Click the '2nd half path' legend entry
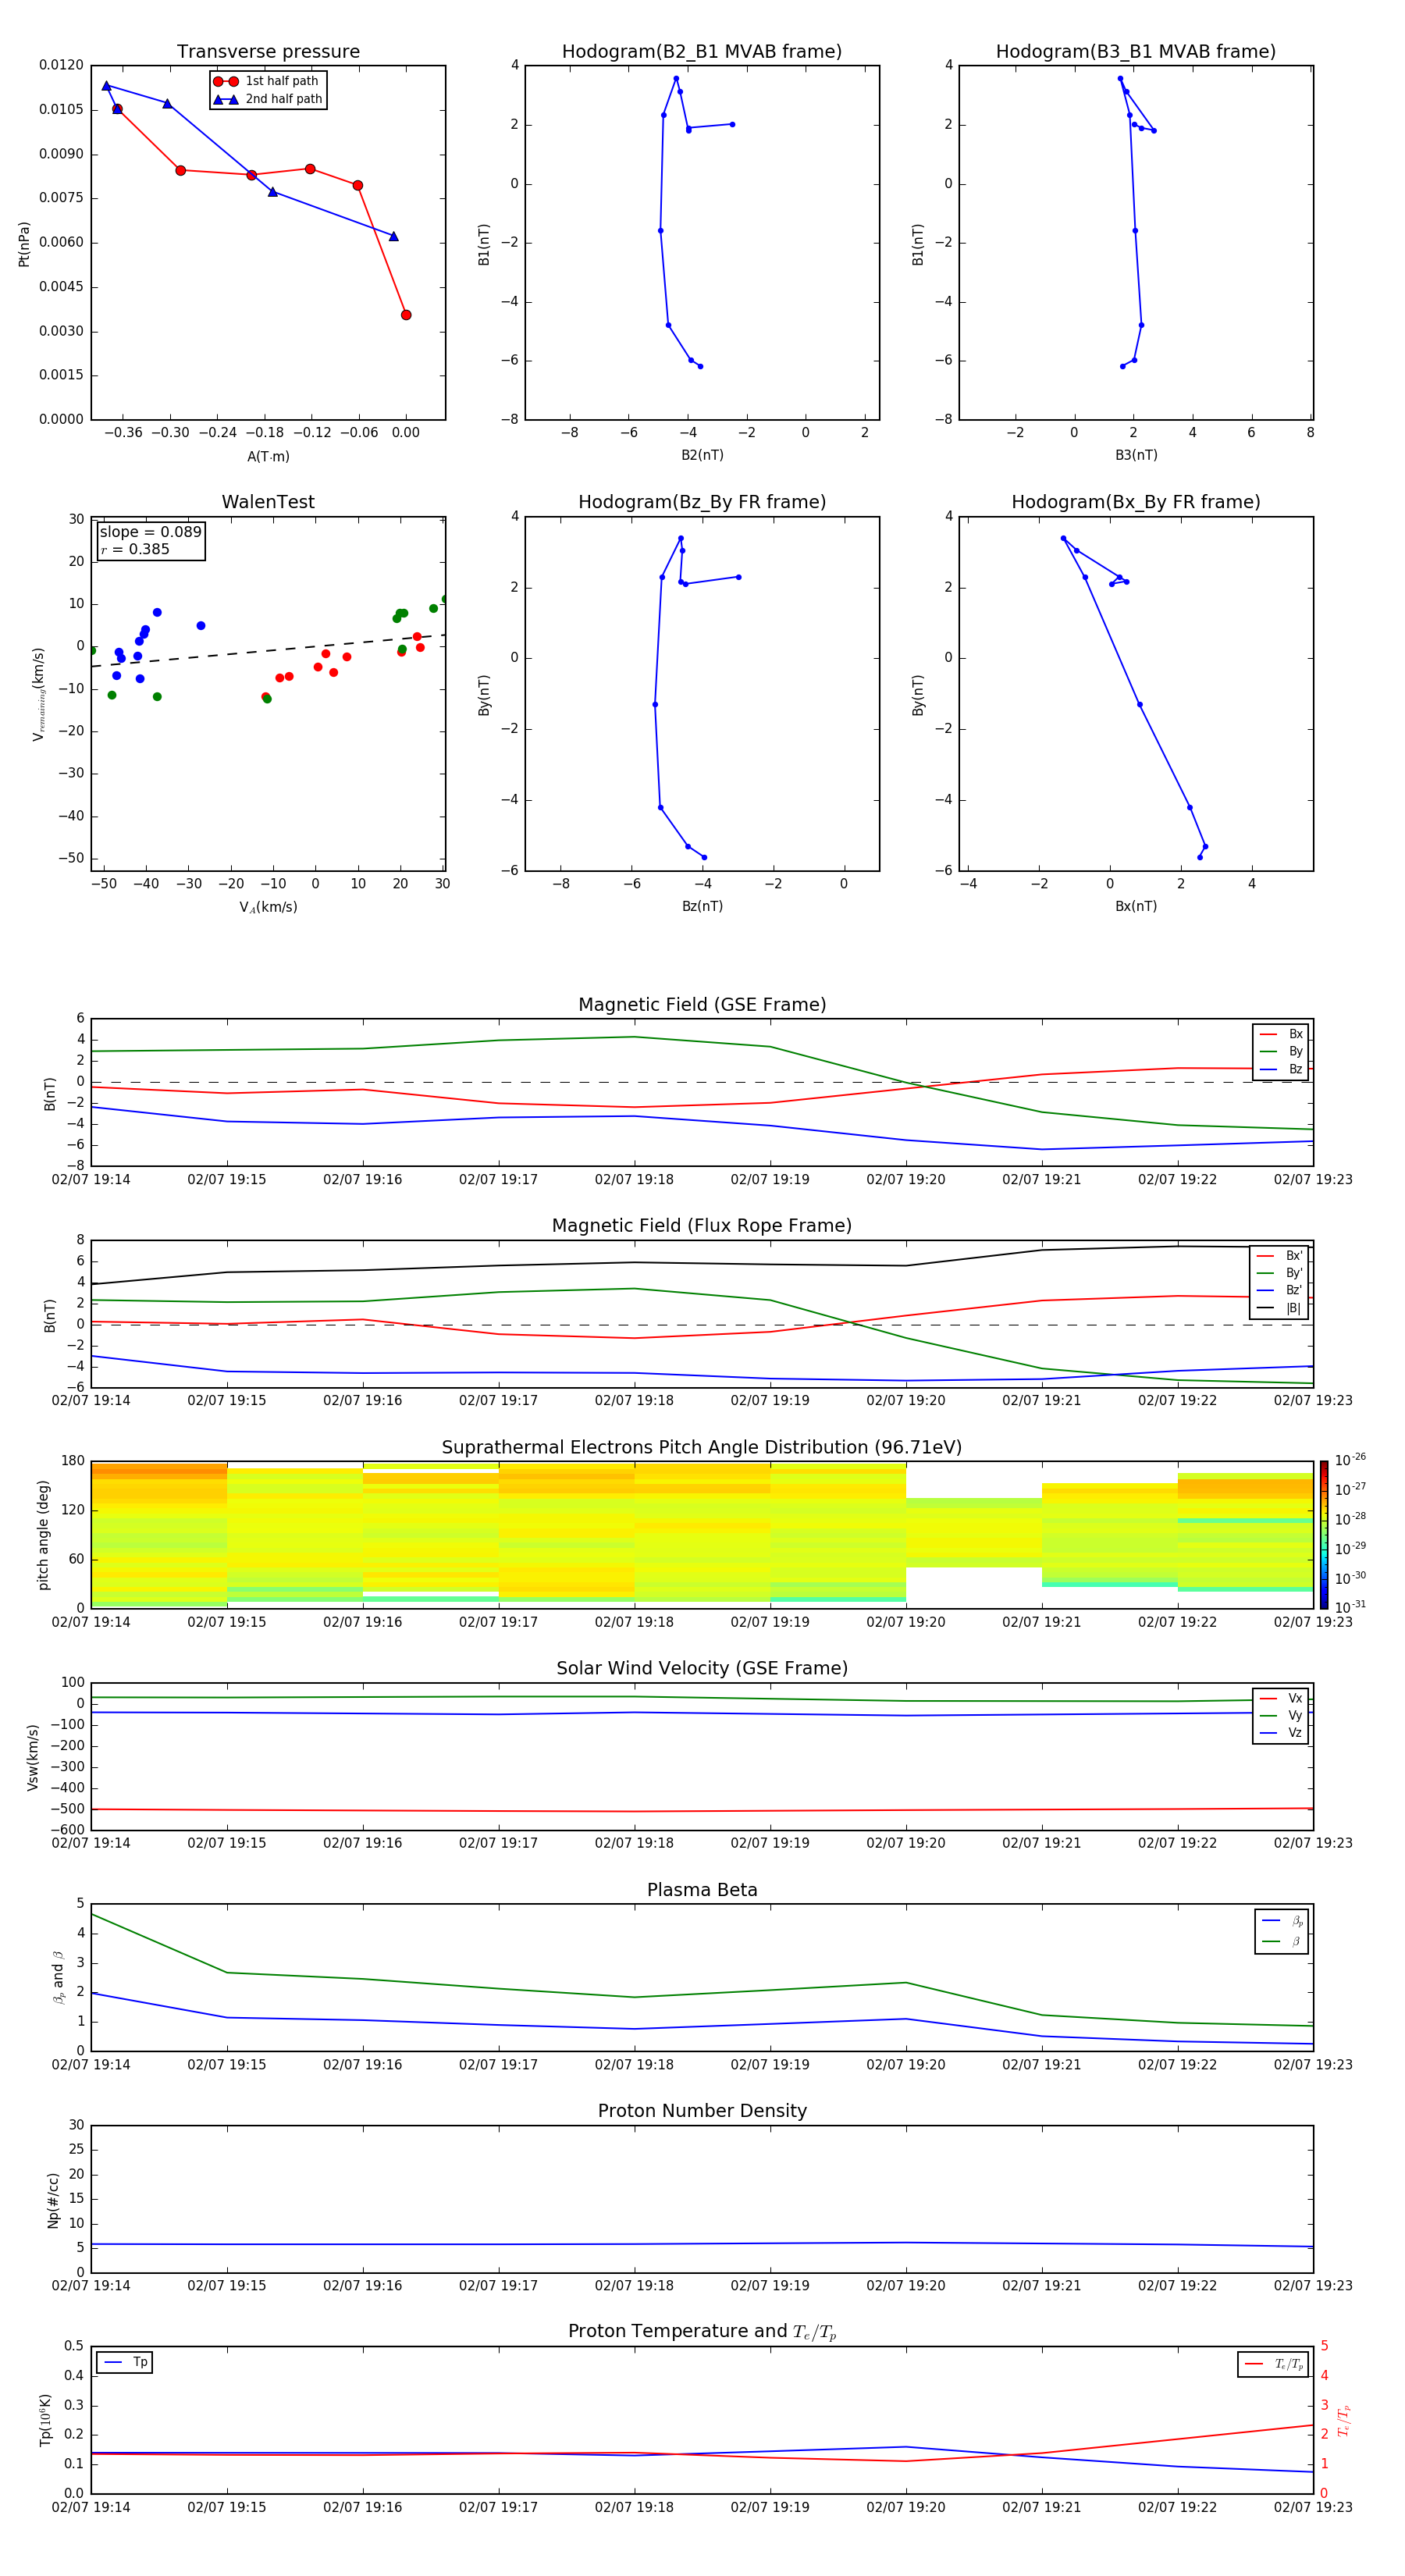Screen dimensions: 1405x2576 coord(268,99)
